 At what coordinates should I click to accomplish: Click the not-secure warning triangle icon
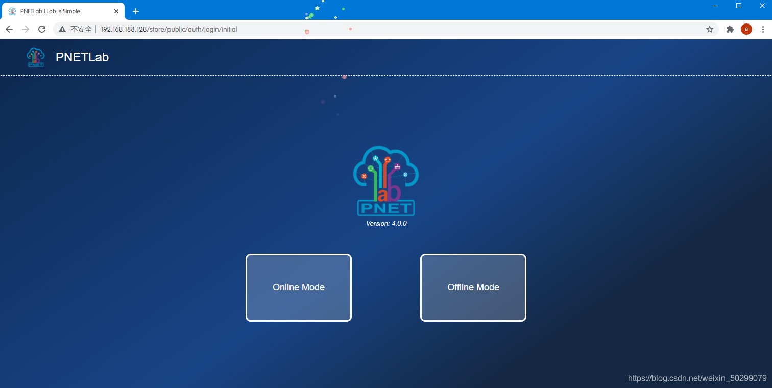62,29
